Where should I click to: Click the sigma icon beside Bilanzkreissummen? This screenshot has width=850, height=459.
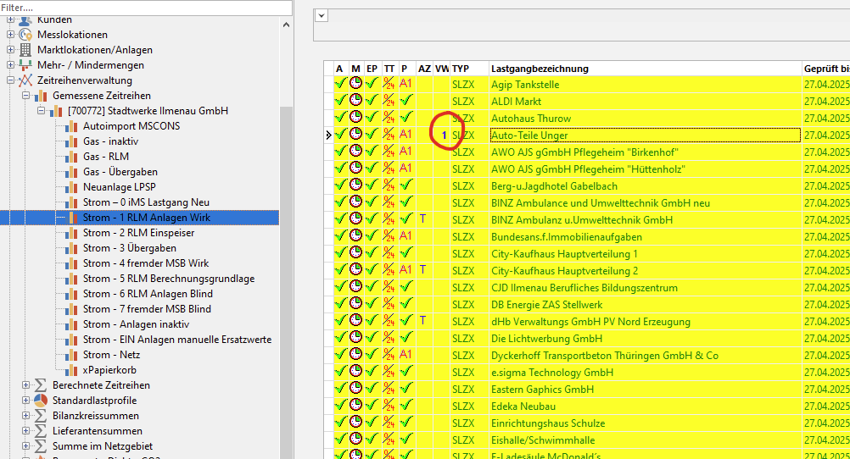point(41,416)
